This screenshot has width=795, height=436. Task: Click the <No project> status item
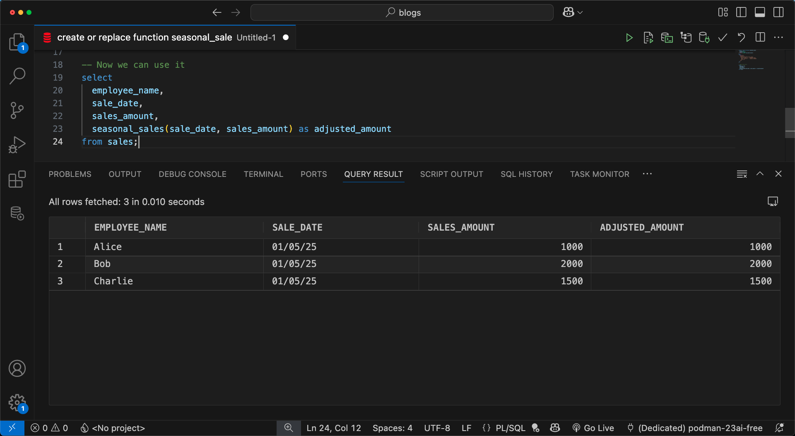click(113, 428)
